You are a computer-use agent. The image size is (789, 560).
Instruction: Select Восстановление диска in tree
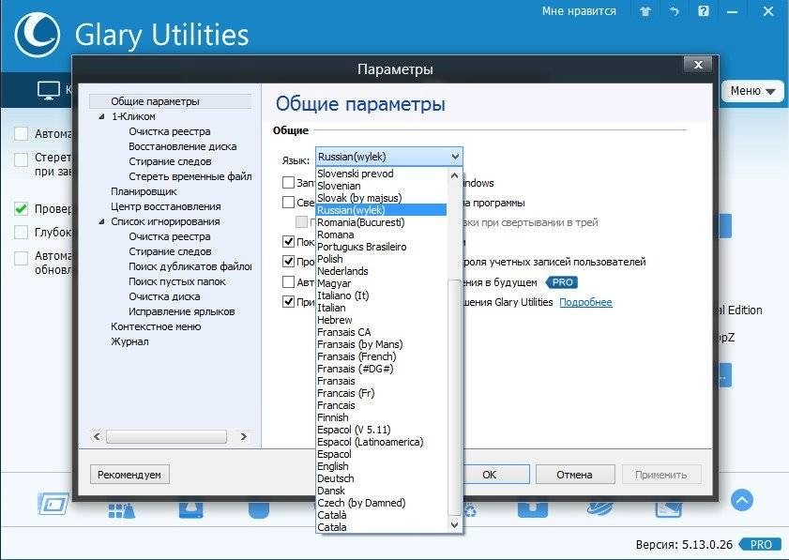click(183, 146)
